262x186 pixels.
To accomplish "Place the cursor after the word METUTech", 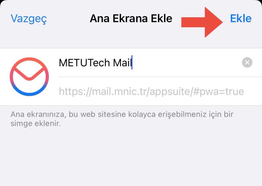I will [x=110, y=63].
